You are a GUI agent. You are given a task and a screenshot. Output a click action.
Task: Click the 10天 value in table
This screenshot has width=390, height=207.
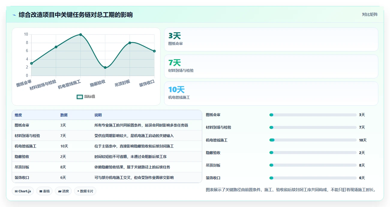pos(64,146)
